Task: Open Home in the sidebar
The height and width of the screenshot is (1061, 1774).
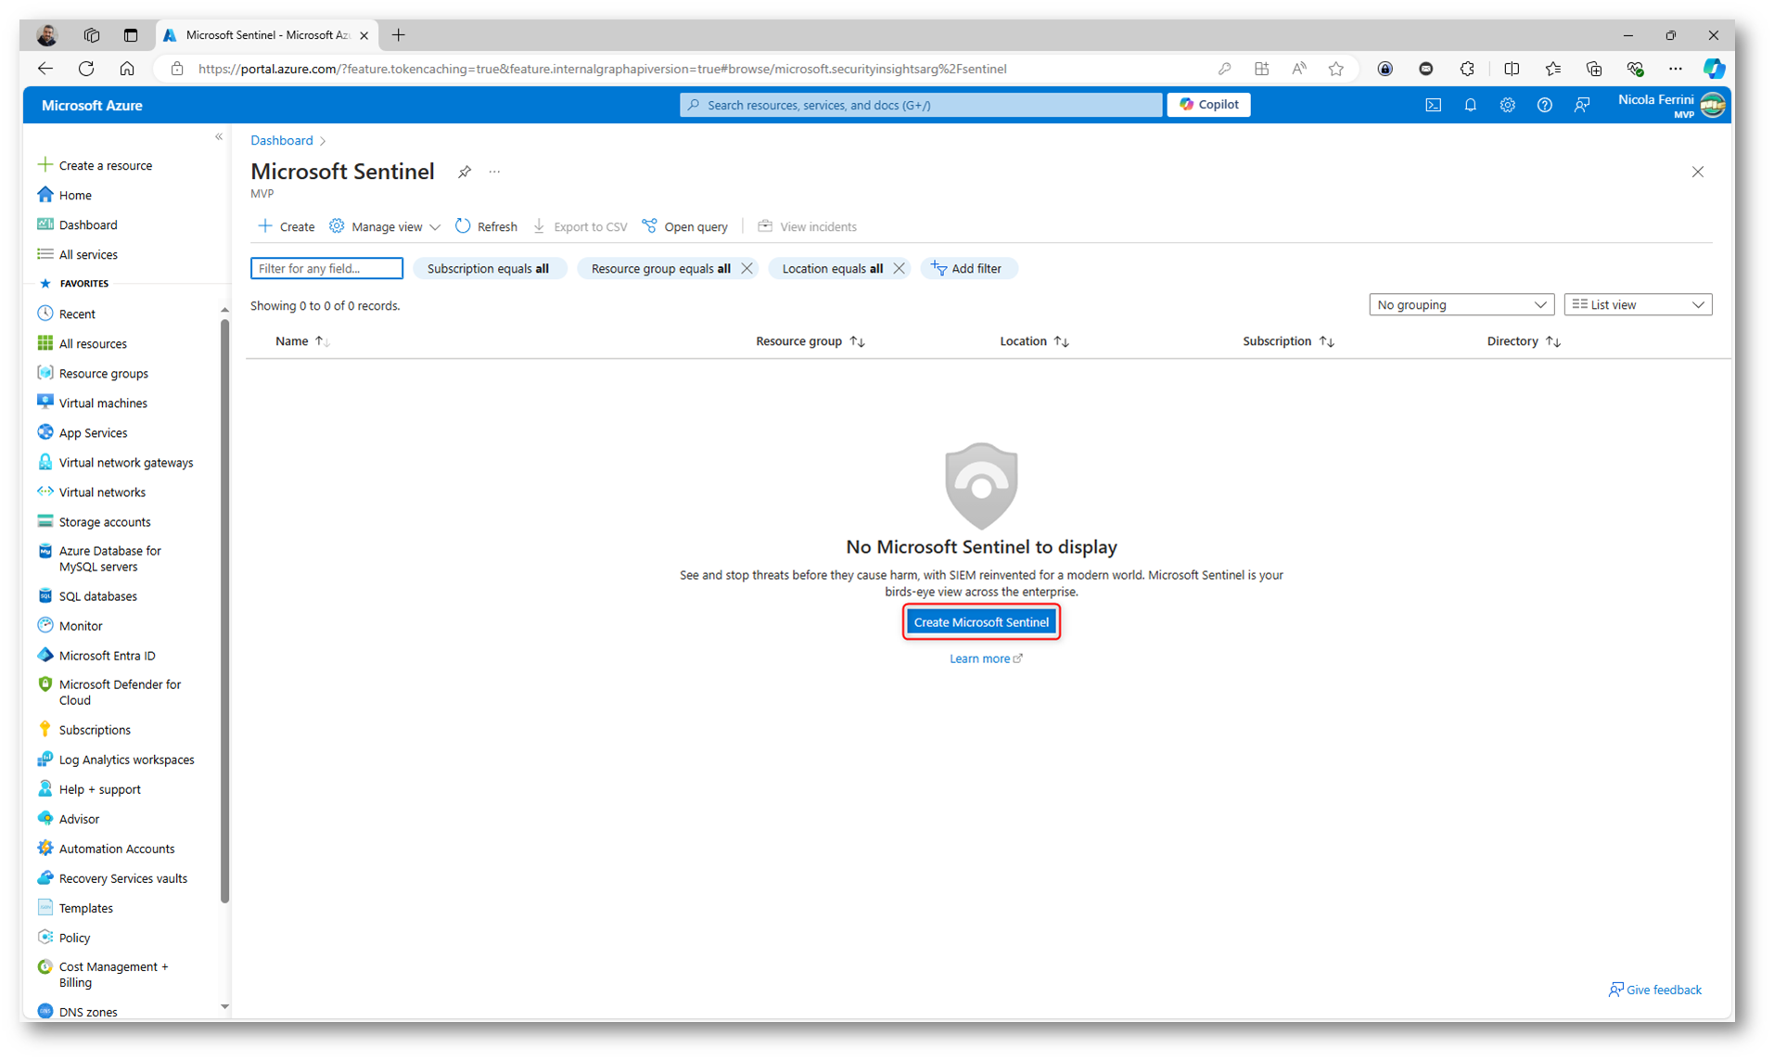Action: pyautogui.click(x=64, y=195)
